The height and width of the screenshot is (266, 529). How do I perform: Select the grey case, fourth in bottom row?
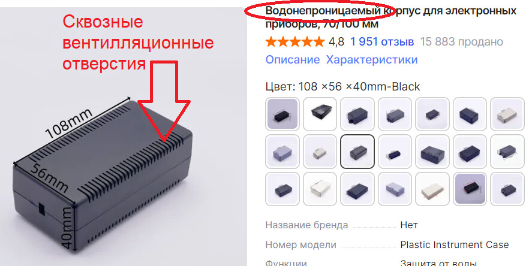[x=395, y=189]
